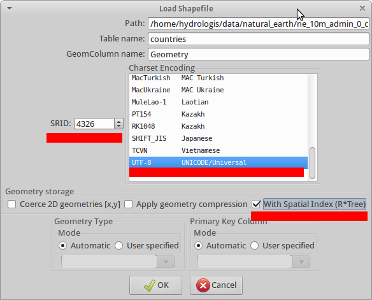This screenshot has height=300, width=372.
Task: Choose Automatic Primary Key Column mode
Action: [x=198, y=246]
